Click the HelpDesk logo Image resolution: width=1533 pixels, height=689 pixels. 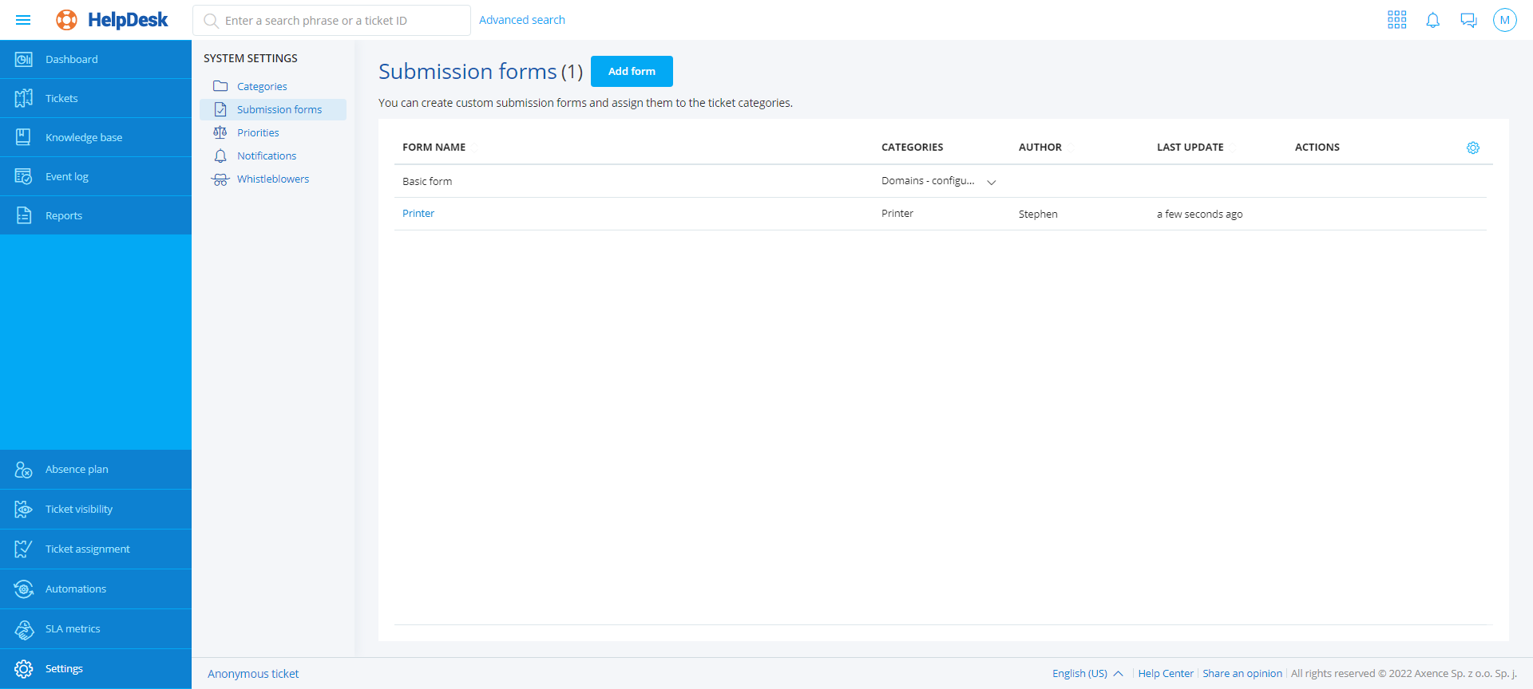[x=113, y=20]
